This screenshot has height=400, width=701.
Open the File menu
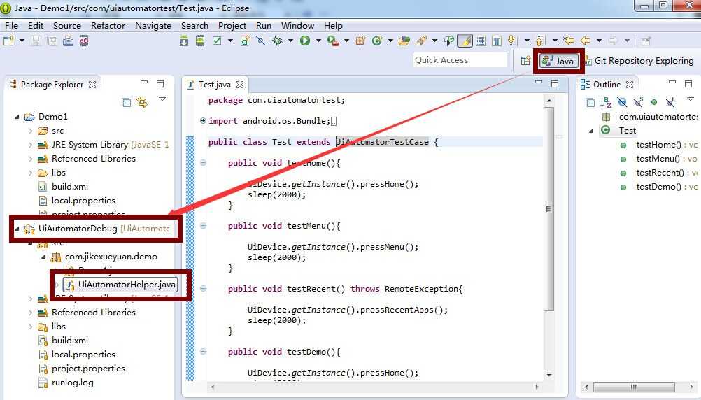[12, 25]
